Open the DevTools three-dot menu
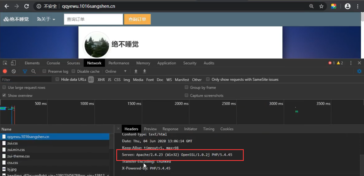The width and height of the screenshot is (364, 176). (351, 63)
